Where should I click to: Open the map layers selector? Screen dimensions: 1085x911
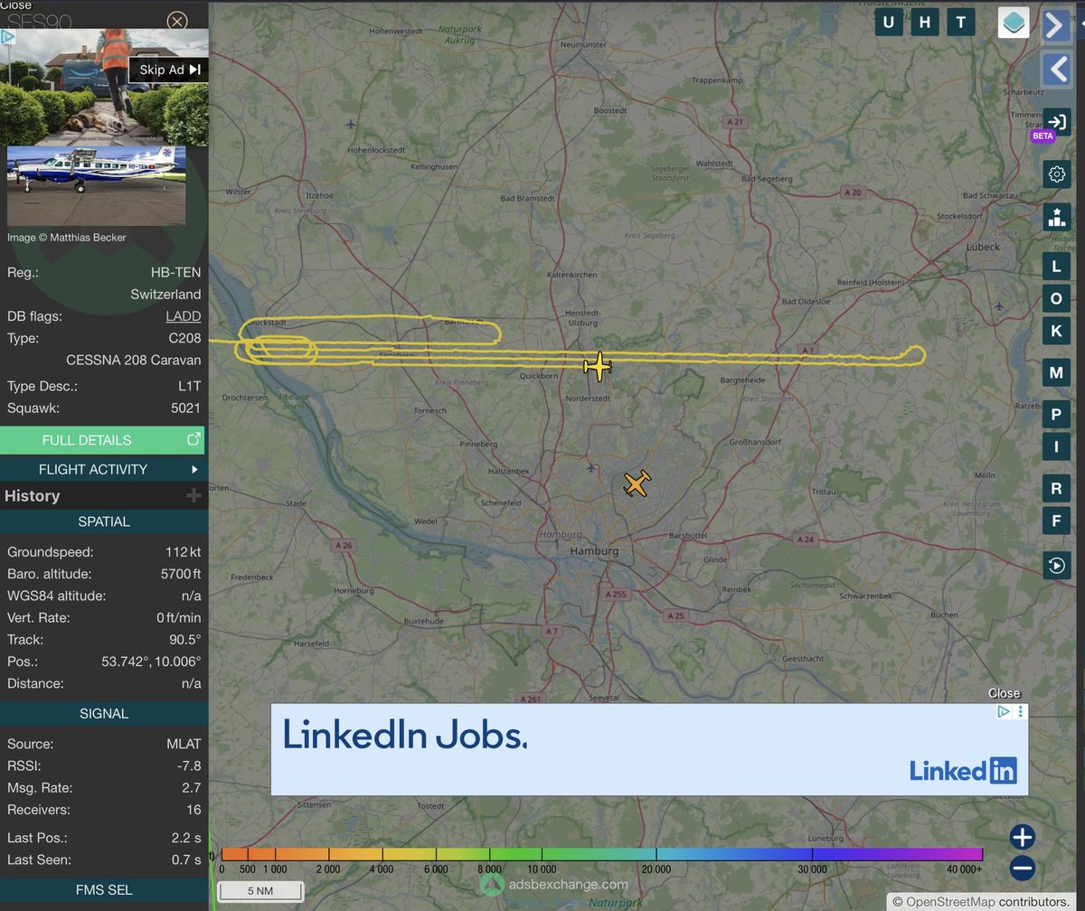pos(1014,23)
